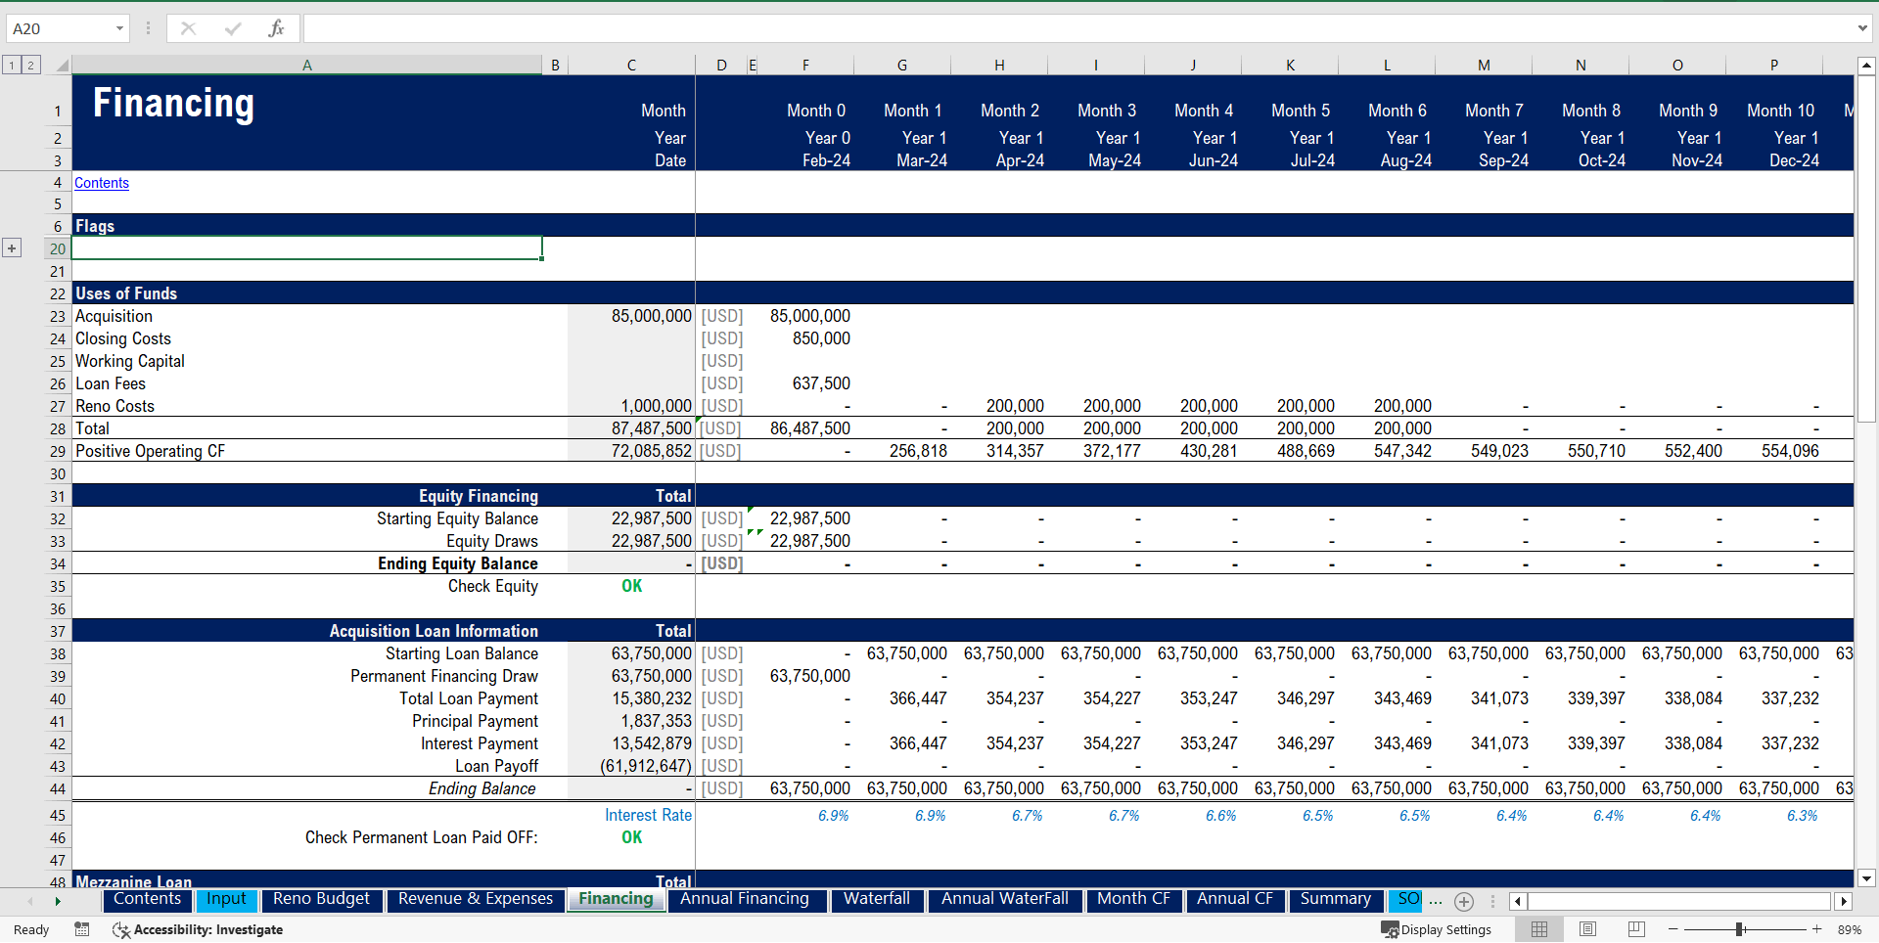Select the Month 1 256,818 operating CF cell
Image resolution: width=1879 pixels, height=943 pixels.
point(901,451)
